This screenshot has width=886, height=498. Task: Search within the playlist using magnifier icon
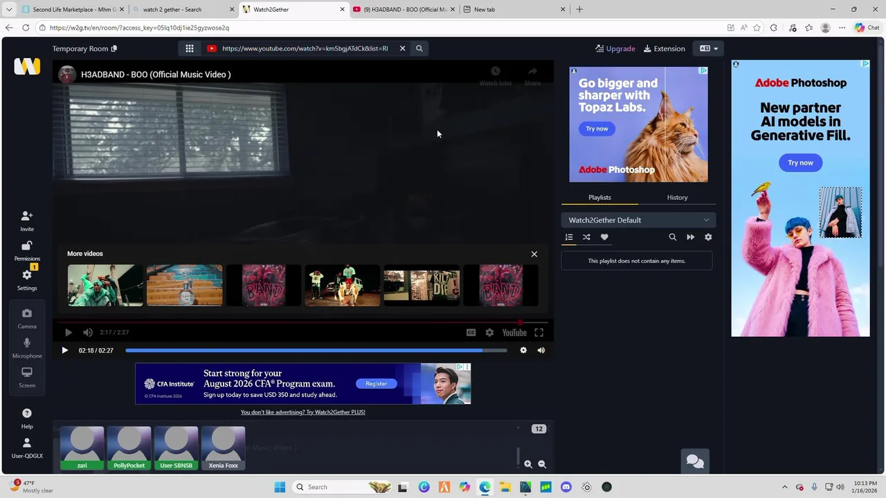coord(672,237)
